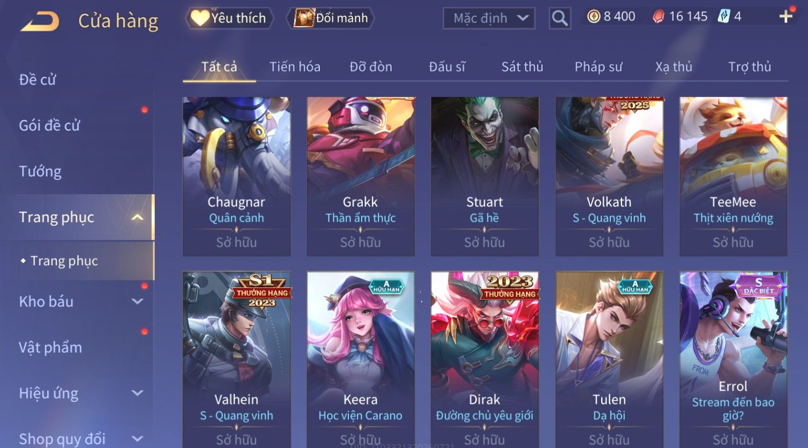
Task: Click the back arrow icon
Action: coord(40,21)
